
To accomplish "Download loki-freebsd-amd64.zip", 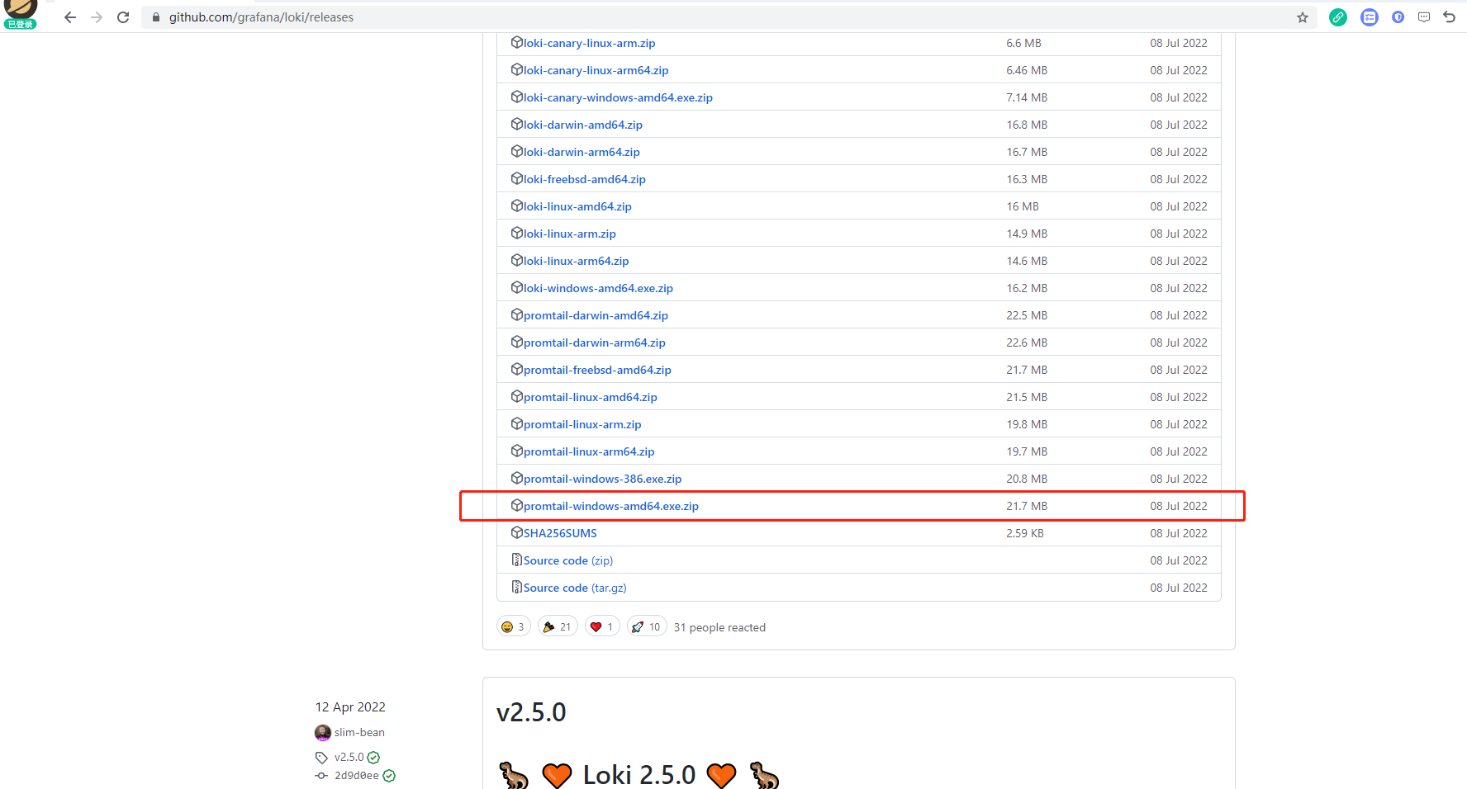I will click(584, 179).
